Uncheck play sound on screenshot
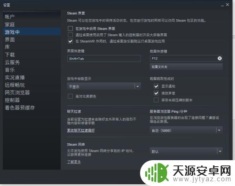Image resolution: width=235 pixels, height=186 pixels. 156,93
